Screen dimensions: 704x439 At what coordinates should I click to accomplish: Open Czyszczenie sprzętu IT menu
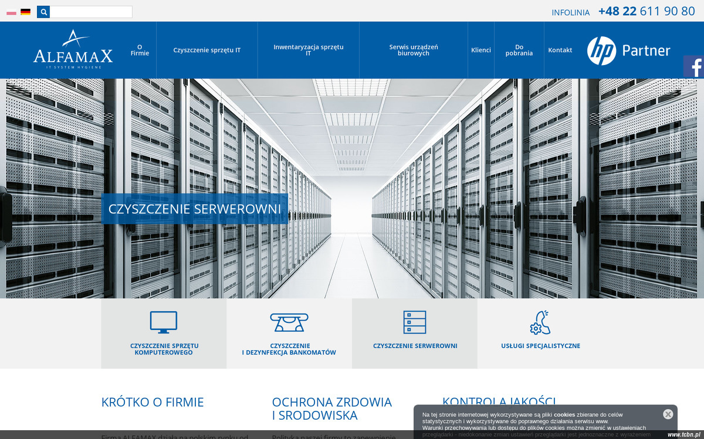[207, 50]
